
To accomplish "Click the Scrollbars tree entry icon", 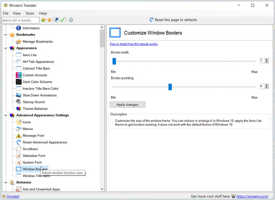I will (19, 149).
